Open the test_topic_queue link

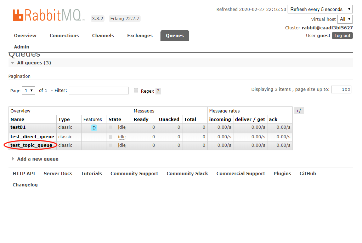31,145
